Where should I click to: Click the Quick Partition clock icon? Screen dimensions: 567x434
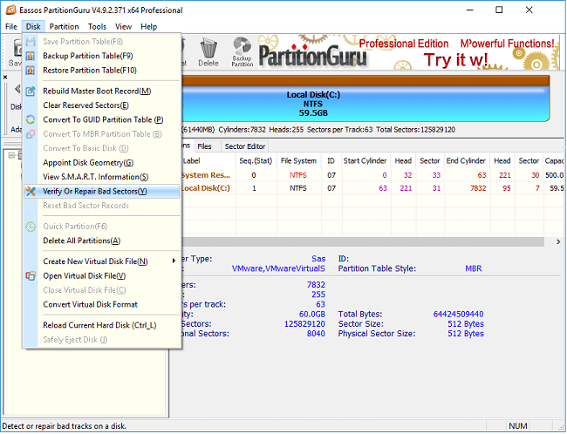(x=31, y=227)
